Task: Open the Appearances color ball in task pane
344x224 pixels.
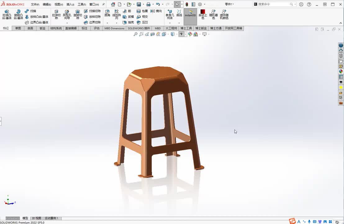Action: click(341, 72)
